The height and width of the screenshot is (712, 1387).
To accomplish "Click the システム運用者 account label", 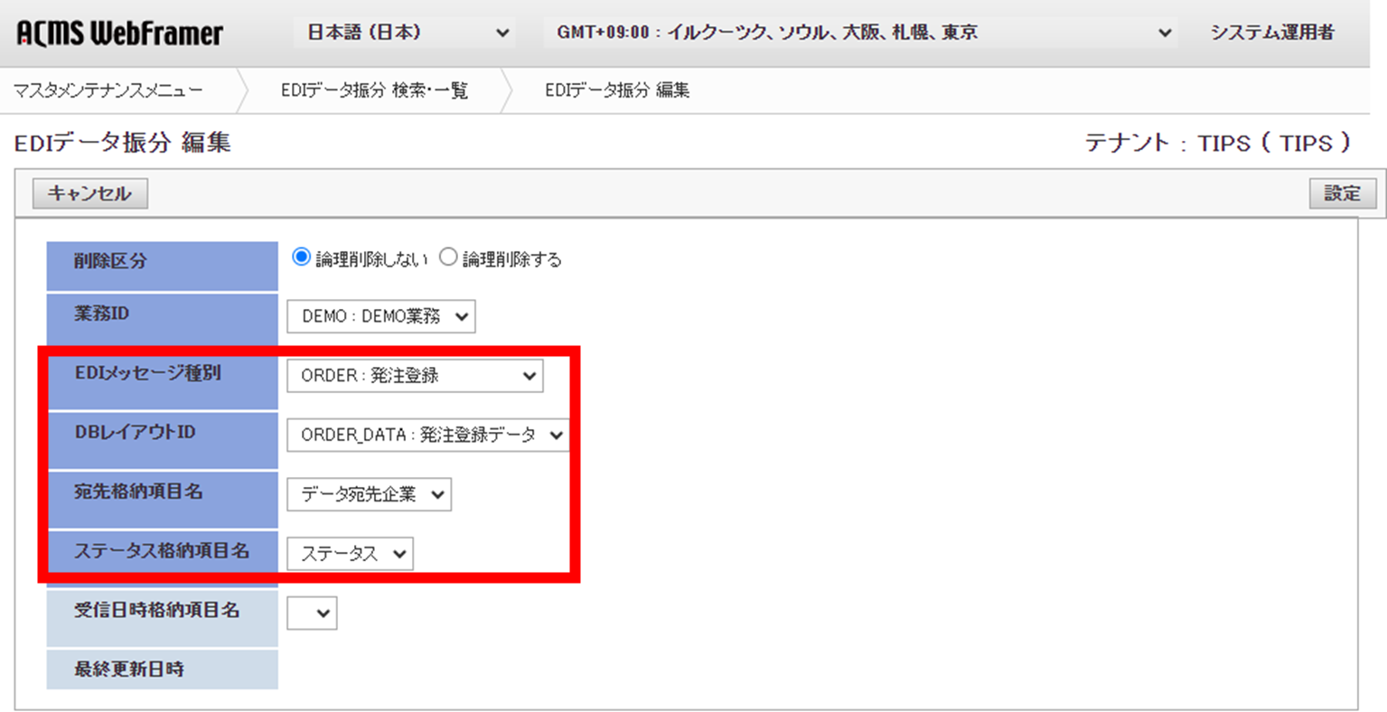I will tap(1270, 32).
